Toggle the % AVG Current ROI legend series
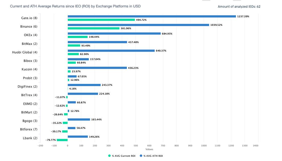This screenshot has height=161, width=282. [122, 156]
